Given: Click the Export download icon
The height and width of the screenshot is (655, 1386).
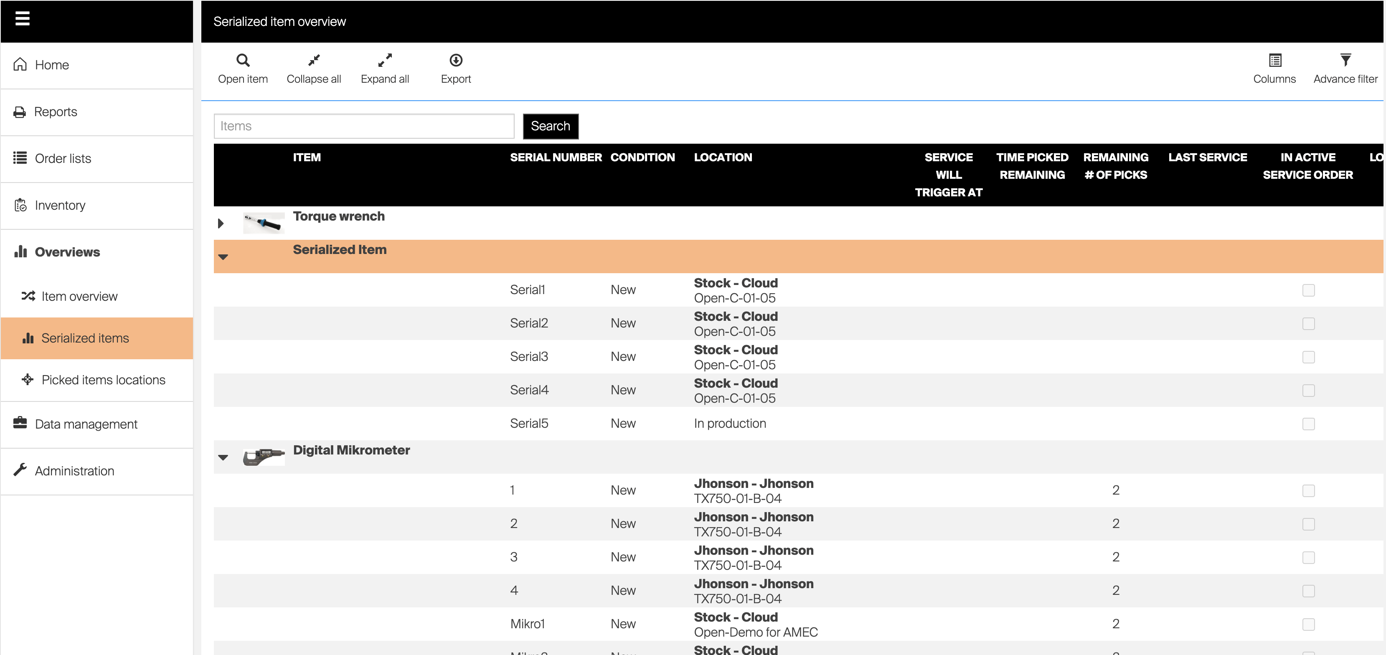Looking at the screenshot, I should [456, 60].
